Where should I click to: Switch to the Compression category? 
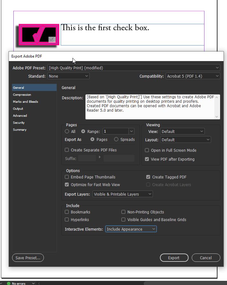coord(34,94)
